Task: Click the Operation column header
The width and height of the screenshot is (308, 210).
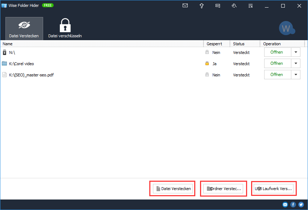Action: click(x=282, y=44)
